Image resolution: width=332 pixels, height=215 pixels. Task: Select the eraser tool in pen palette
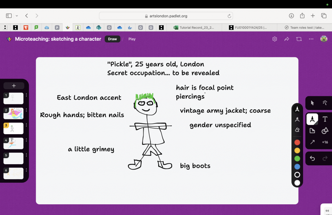(x=297, y=130)
